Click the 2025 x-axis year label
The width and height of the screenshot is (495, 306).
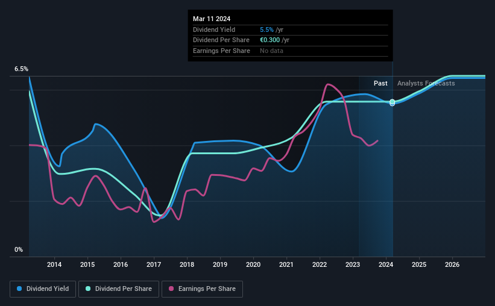[x=419, y=264]
